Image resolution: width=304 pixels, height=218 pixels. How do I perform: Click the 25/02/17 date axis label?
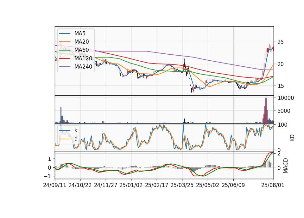tap(157, 185)
